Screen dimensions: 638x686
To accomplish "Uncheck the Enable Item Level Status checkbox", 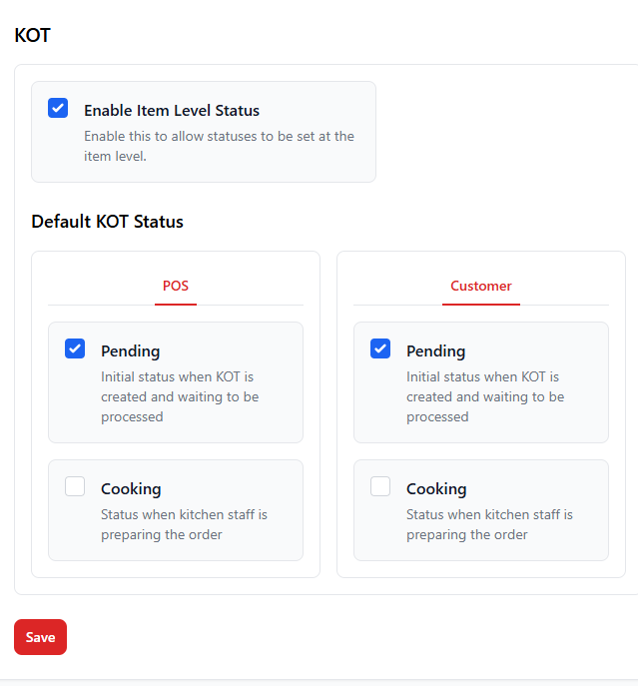I will point(58,108).
